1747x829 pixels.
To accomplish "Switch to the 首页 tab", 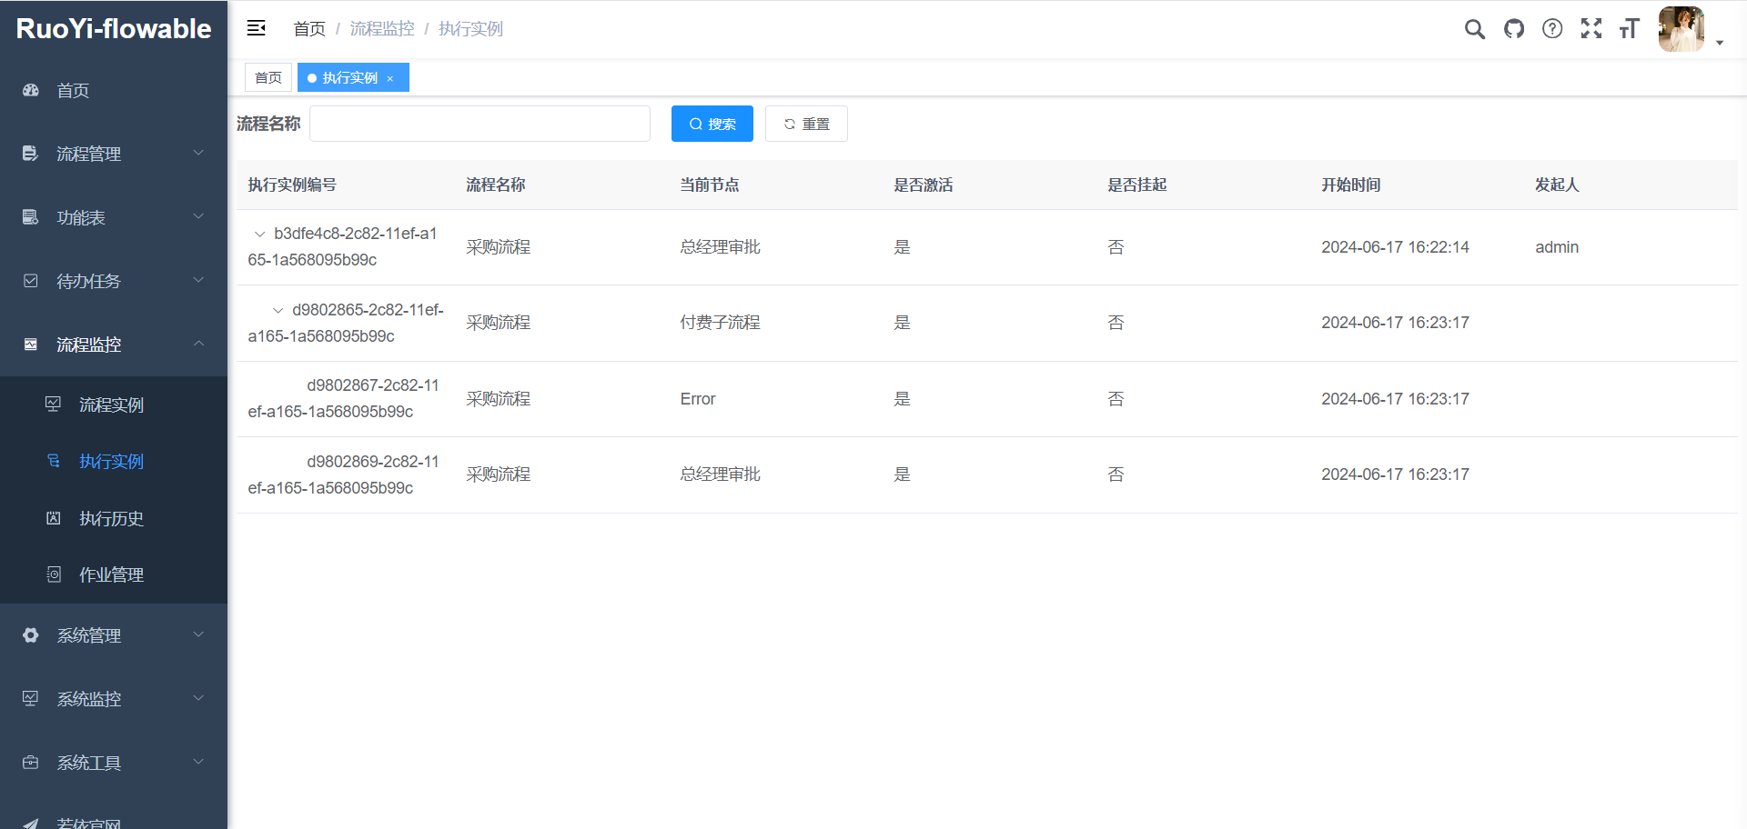I will tap(268, 78).
